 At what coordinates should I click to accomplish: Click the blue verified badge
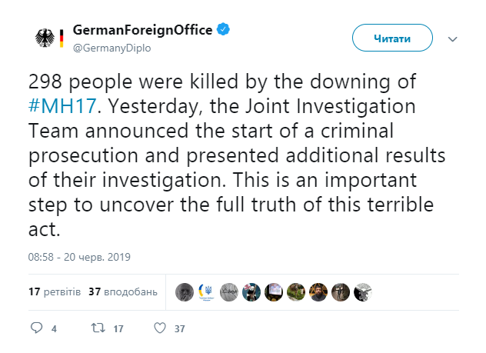click(x=224, y=30)
